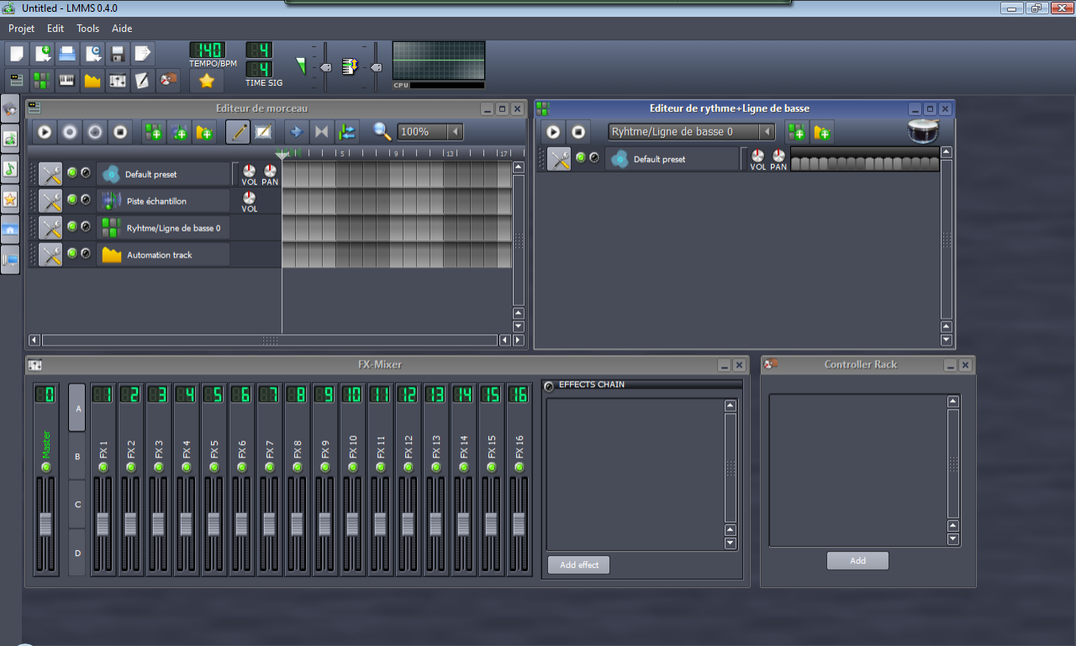Open an existing project

tap(67, 54)
